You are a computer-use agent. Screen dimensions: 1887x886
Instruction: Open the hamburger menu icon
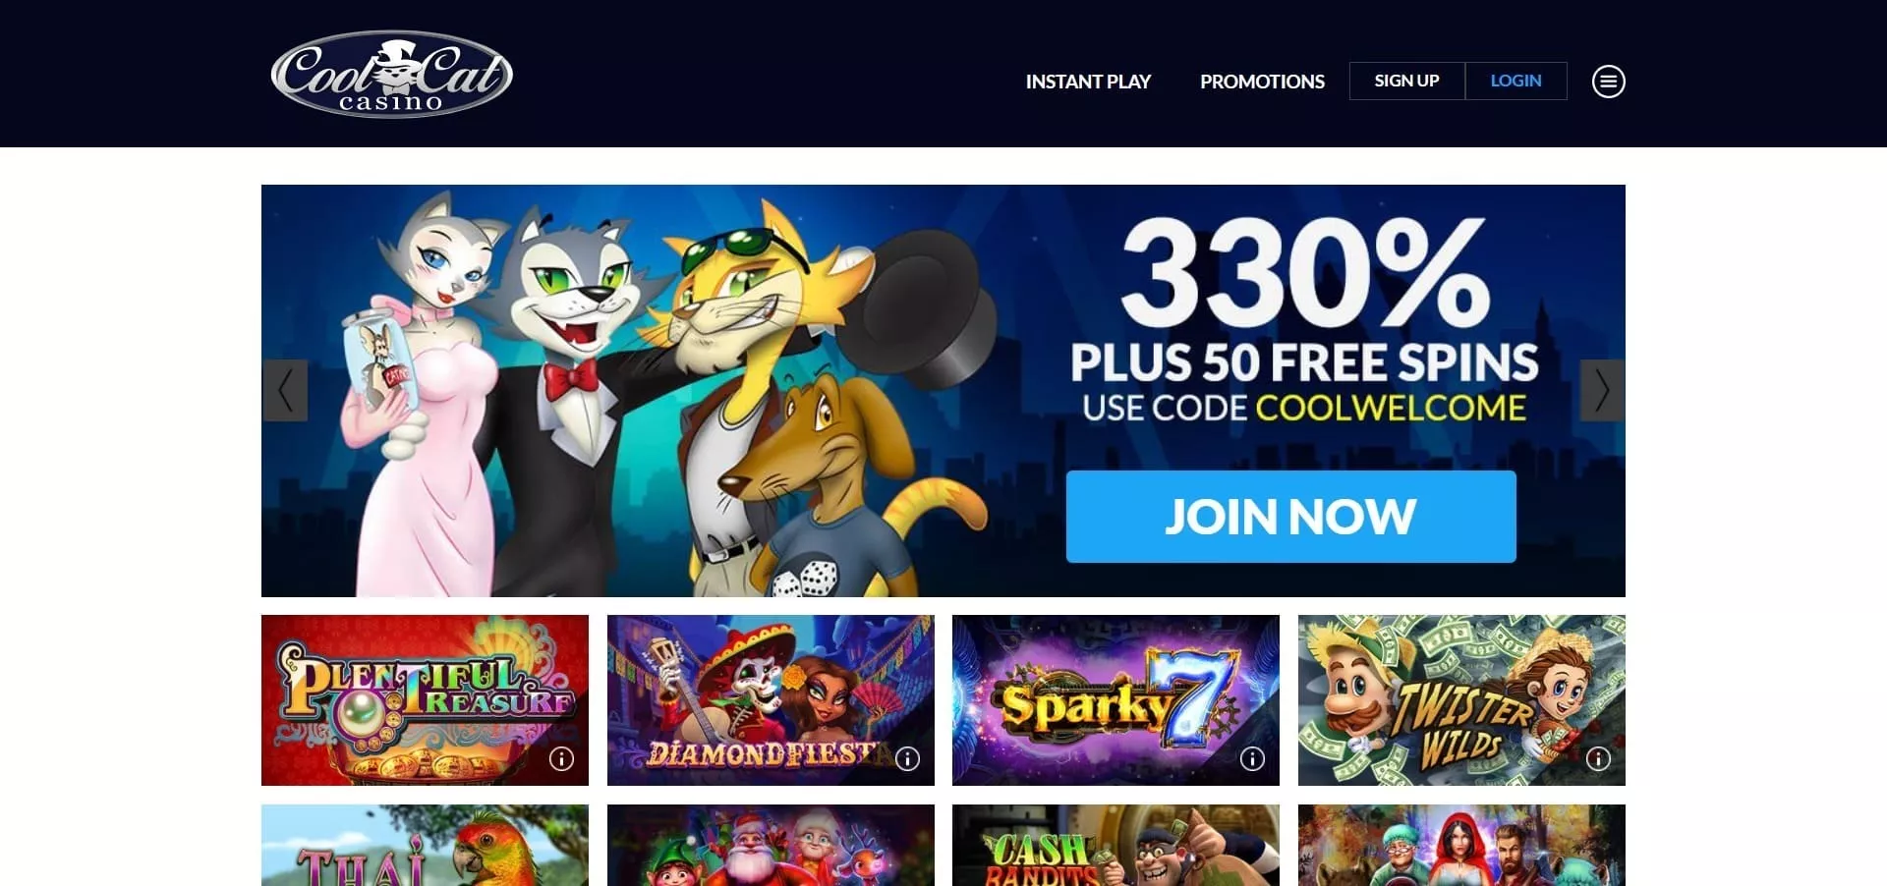[1608, 82]
